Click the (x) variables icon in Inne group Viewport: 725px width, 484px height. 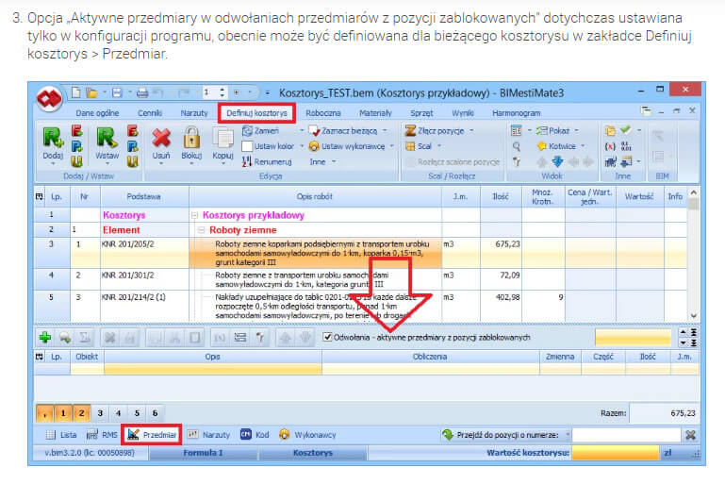coord(610,146)
